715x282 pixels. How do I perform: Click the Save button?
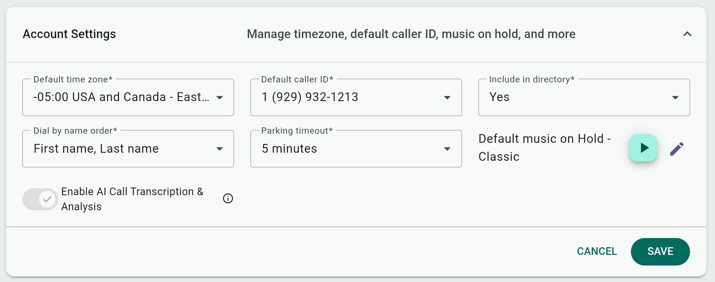point(660,252)
